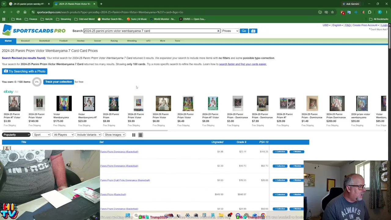Open the tab search chevron in Chrome

pyautogui.click(x=4, y=4)
